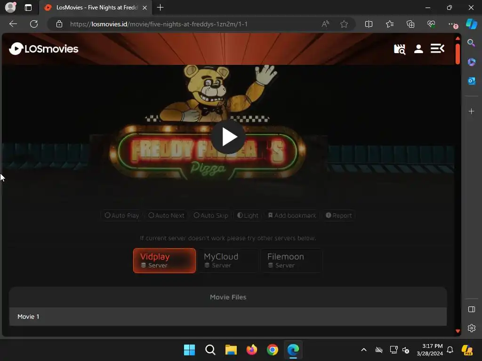Select the LosMovies browser tab
482x361 pixels.
point(95,8)
